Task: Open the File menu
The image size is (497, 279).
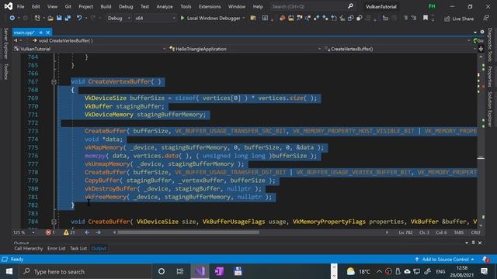Action: point(21,6)
